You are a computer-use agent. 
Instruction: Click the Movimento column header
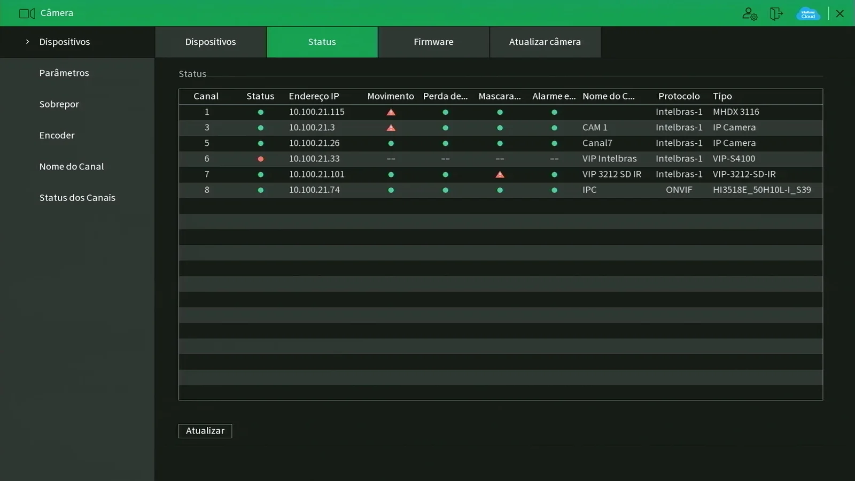[x=391, y=96]
